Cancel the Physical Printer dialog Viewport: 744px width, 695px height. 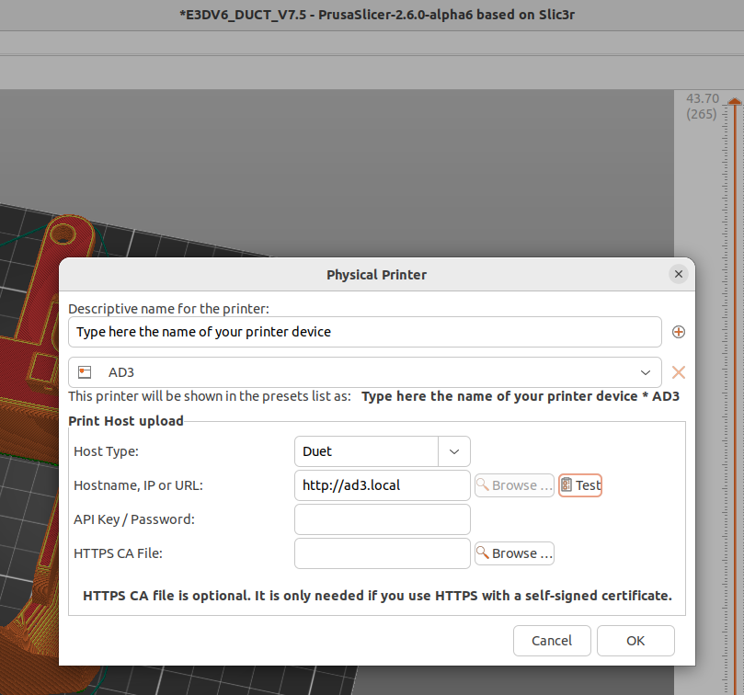click(x=552, y=641)
